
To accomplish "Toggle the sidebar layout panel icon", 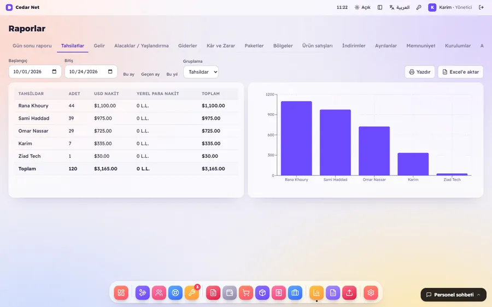I will point(380,7).
